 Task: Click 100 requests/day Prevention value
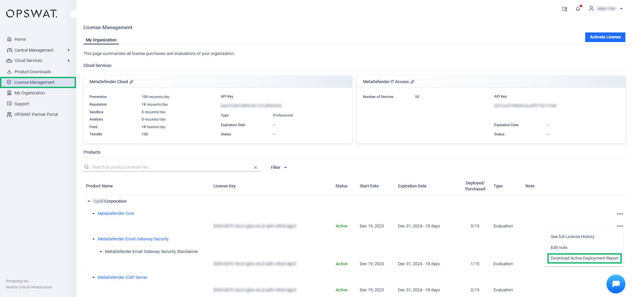click(x=156, y=97)
